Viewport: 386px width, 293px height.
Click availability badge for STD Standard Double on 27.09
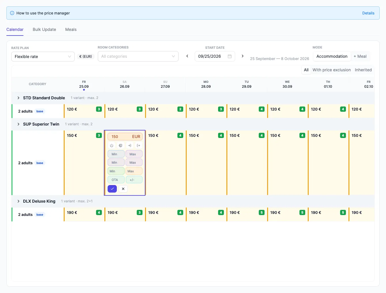tap(180, 109)
